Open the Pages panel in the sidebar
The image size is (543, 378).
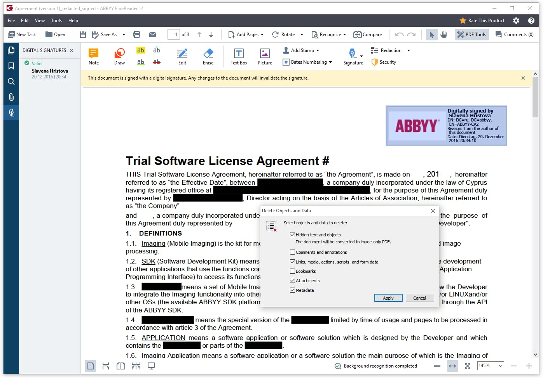11,50
